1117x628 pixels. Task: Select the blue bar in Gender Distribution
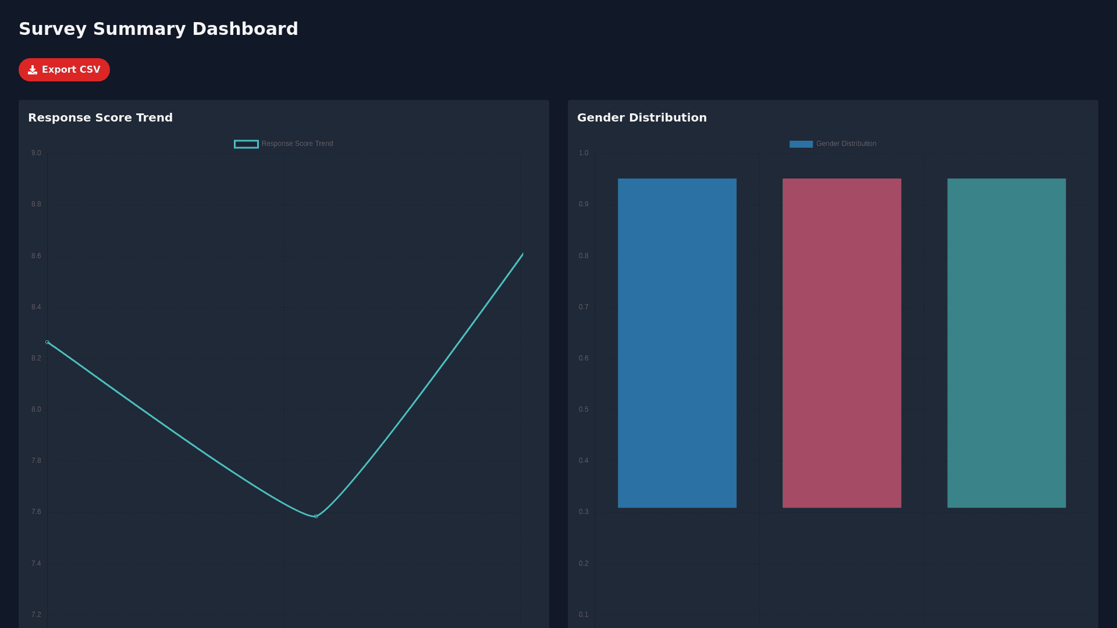(677, 343)
